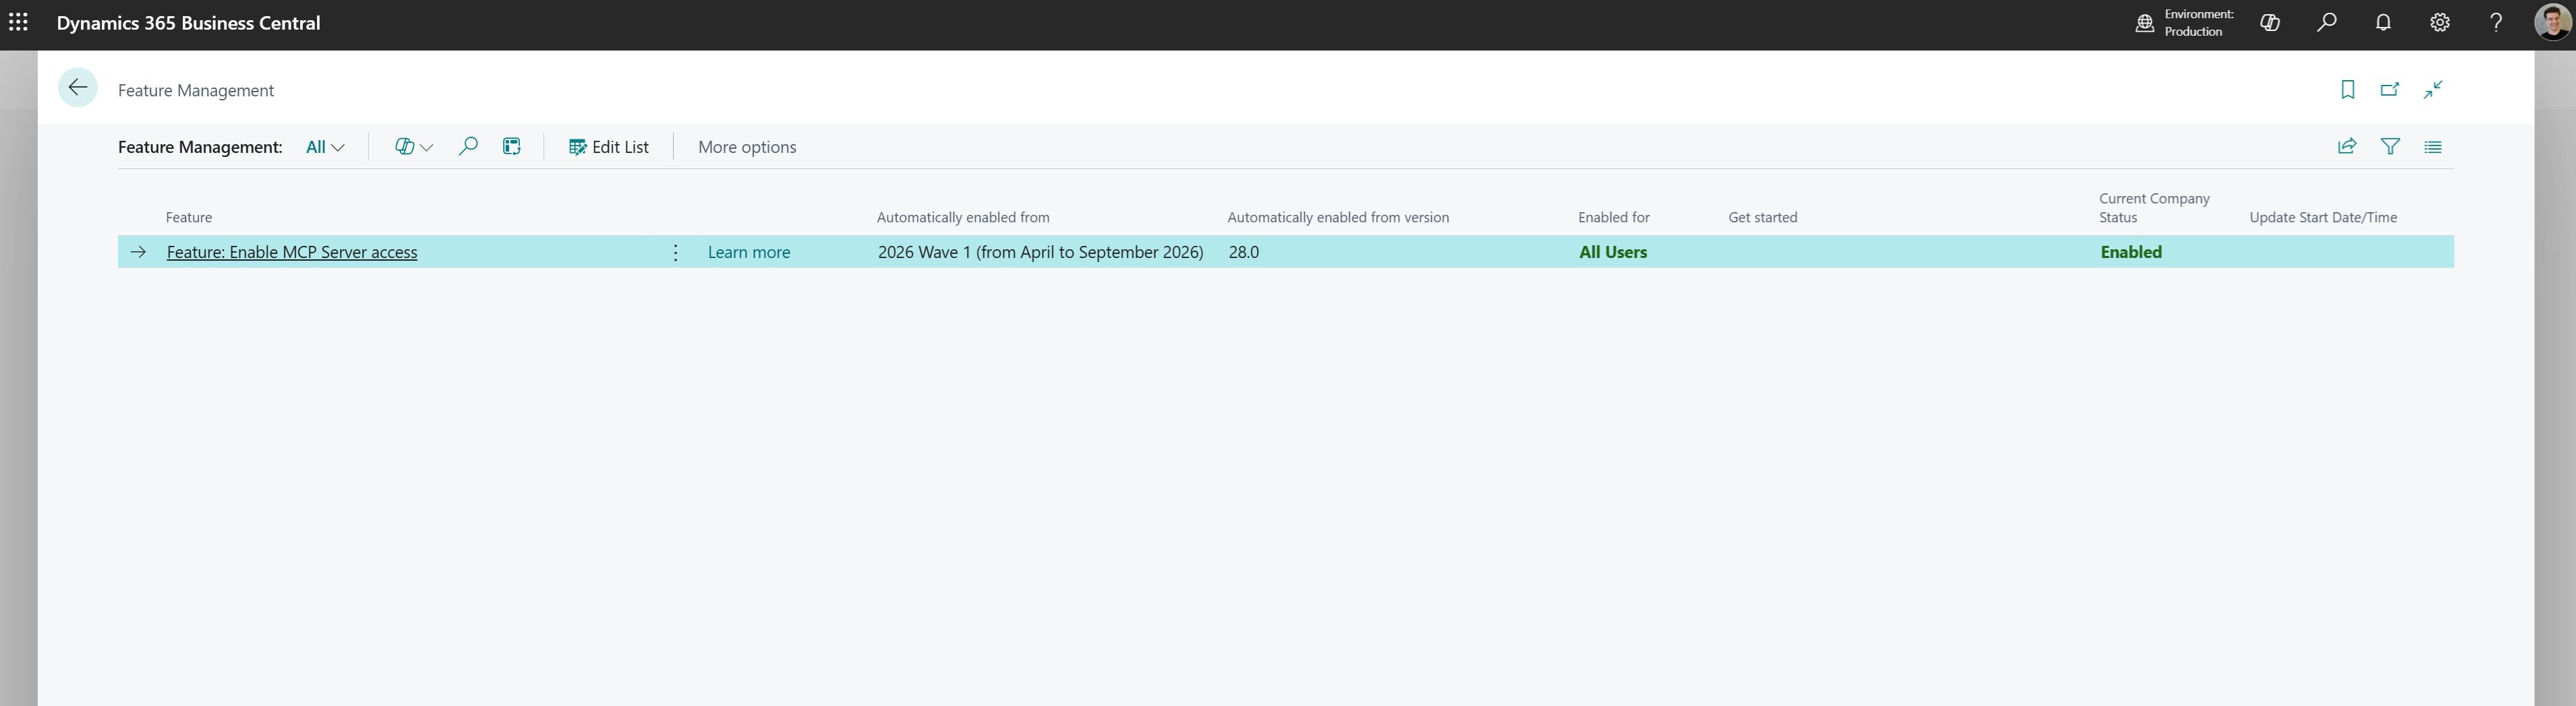
Task: Bookmark this page with the bookmark icon
Action: [2347, 90]
